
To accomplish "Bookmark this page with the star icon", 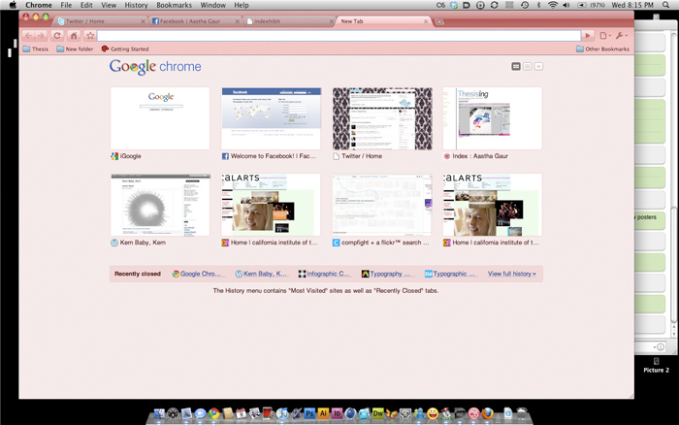I will (x=90, y=36).
